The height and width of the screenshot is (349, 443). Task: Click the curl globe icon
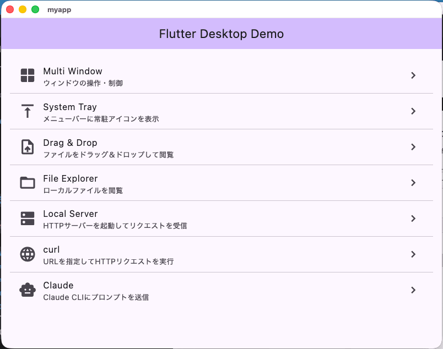[x=28, y=254]
